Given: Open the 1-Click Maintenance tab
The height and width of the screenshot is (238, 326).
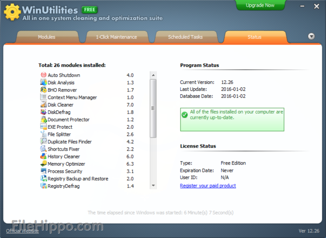Looking at the screenshot, I should [116, 37].
